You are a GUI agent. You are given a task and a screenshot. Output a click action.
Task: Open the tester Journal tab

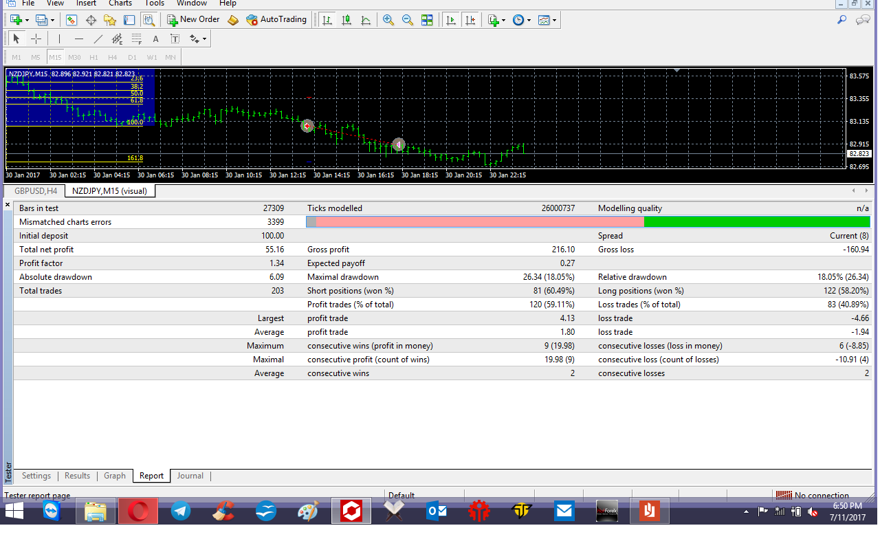pos(190,476)
